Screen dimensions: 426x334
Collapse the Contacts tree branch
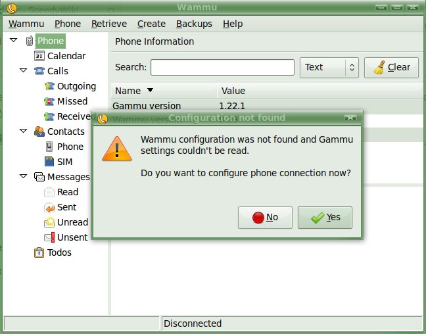[24, 131]
